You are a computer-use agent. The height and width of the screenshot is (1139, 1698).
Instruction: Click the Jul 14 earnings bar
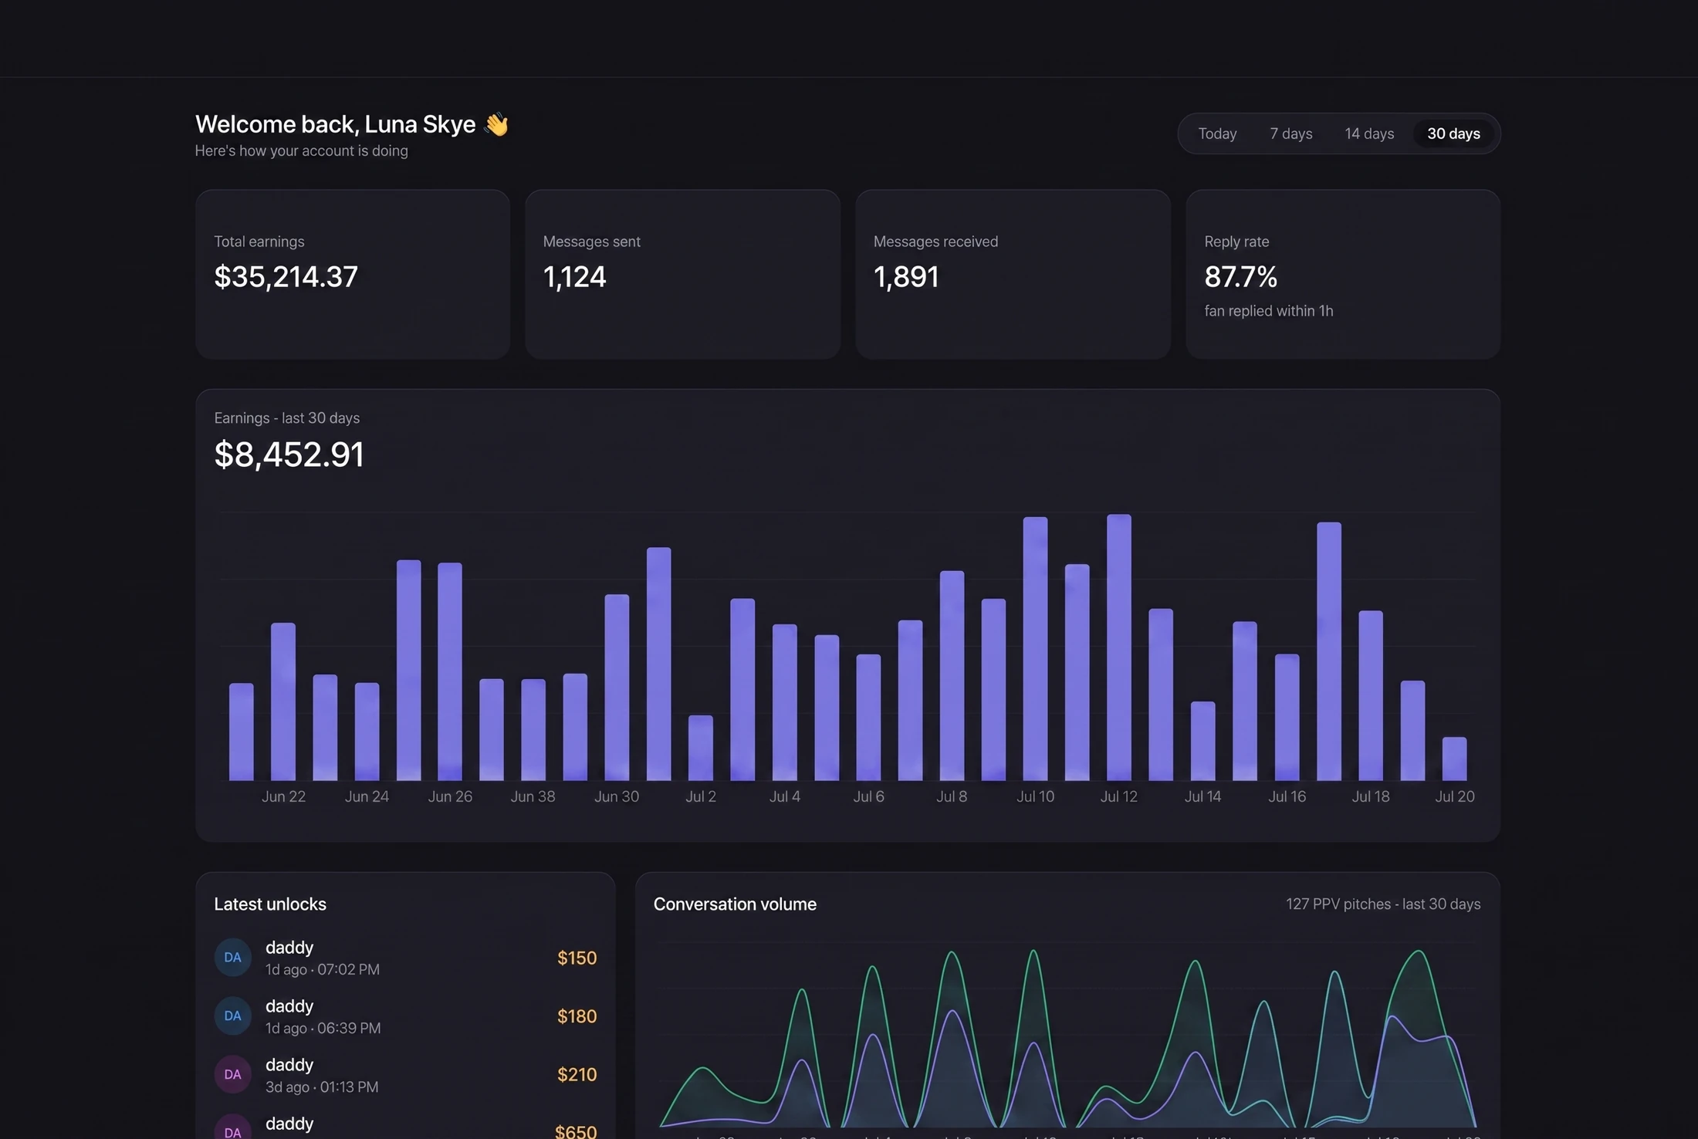[1202, 741]
